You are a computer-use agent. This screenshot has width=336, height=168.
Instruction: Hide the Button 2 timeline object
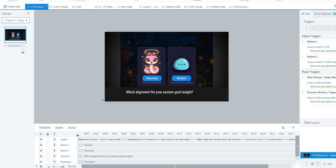click(41, 145)
